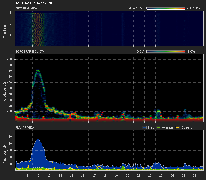Click the Max legend blue swatch
Screen dimensions: 206x180
pos(144,127)
